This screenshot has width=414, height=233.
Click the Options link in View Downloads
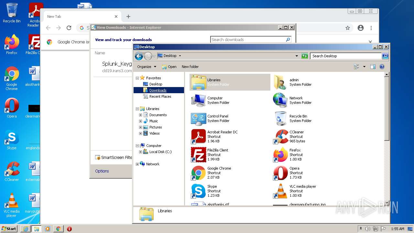(102, 171)
